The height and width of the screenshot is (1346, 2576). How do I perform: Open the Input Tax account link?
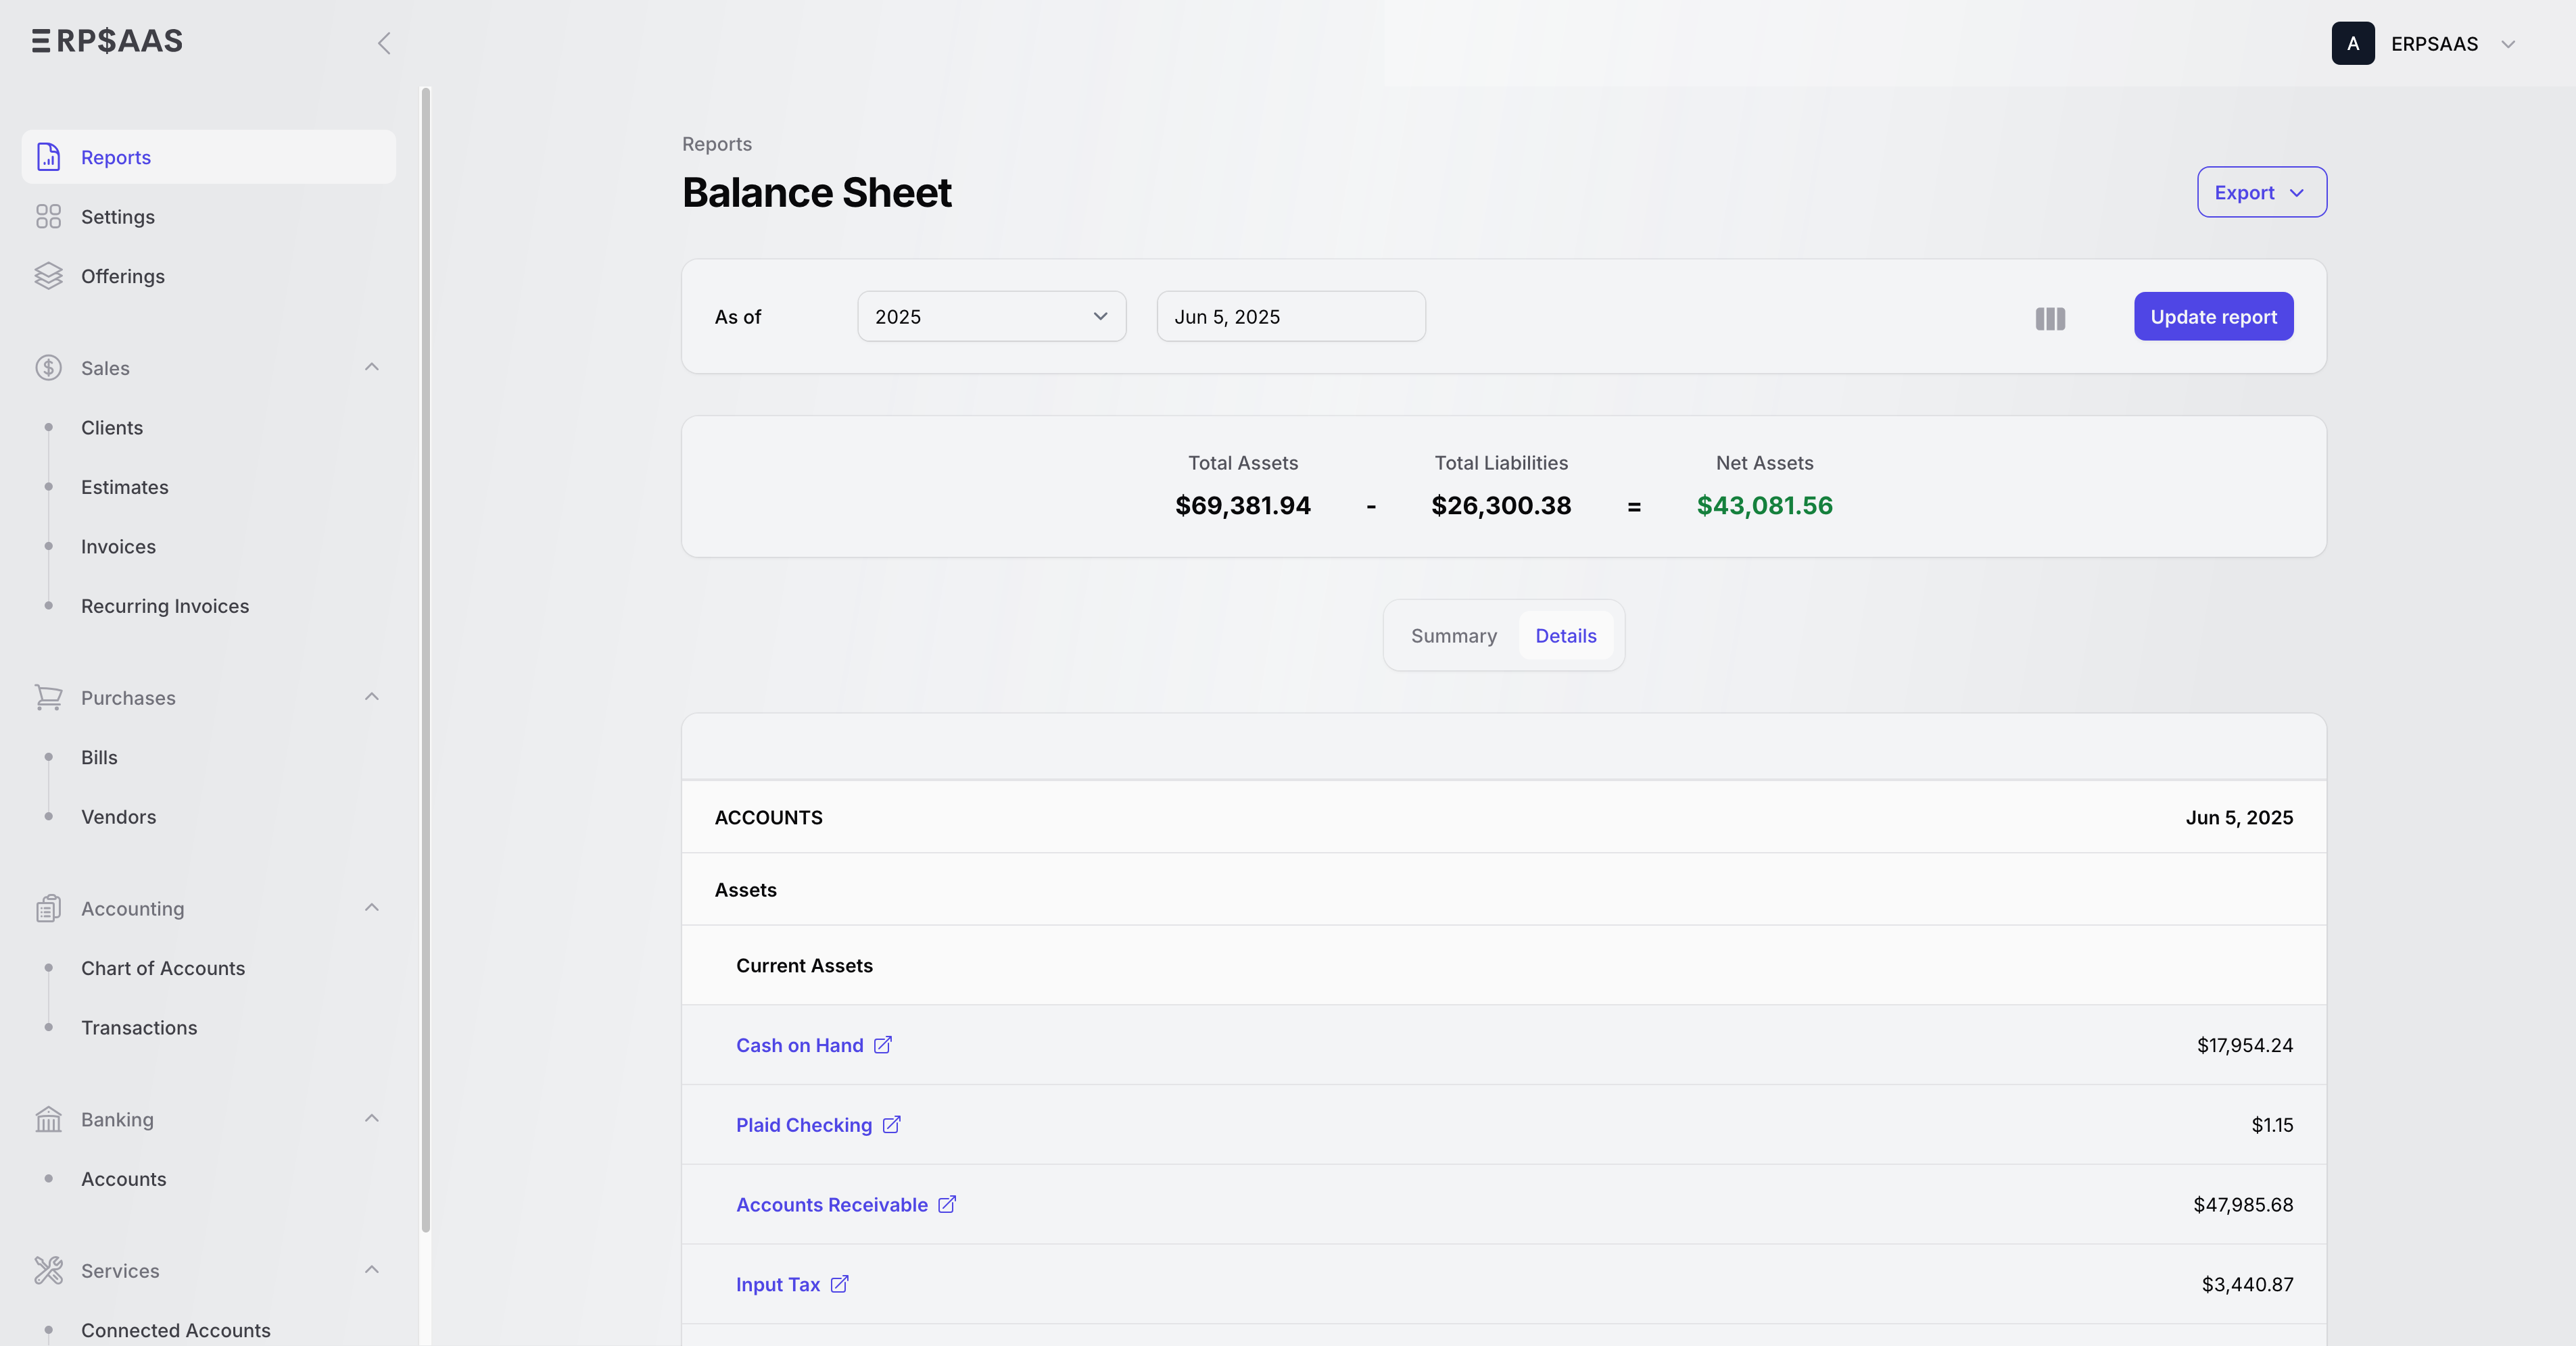(778, 1284)
